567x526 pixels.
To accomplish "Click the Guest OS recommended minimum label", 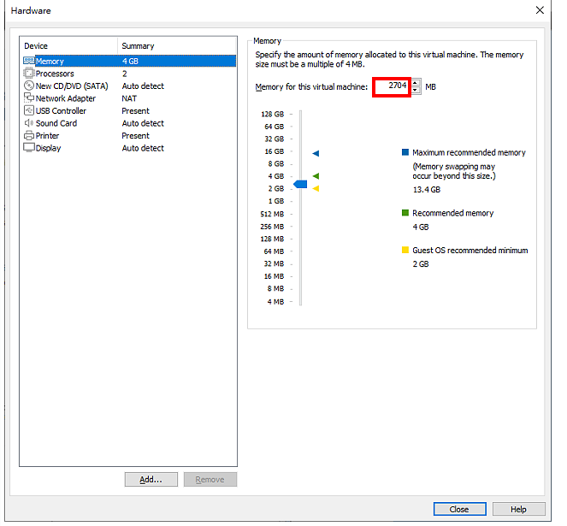I will (x=470, y=251).
